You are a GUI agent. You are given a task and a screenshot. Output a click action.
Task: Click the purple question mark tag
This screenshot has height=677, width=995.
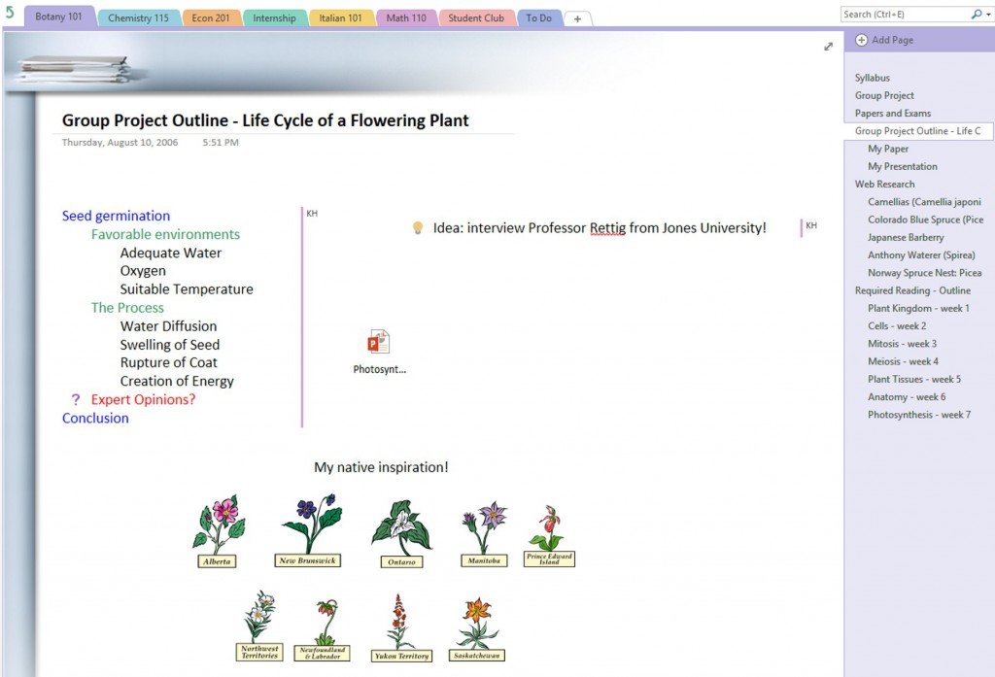click(76, 399)
